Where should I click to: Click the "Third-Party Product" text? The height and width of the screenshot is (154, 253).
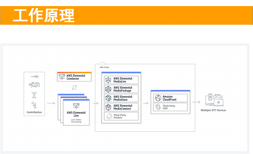click(x=120, y=116)
